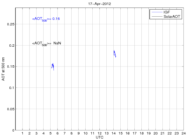This screenshot has width=187, height=140.
Task: Click x-axis tick label 8
Action: 71,133
